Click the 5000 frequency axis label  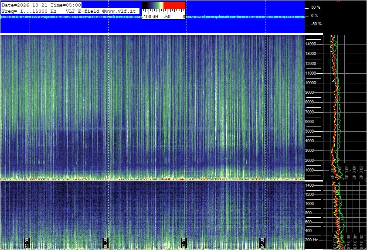pos(309,131)
